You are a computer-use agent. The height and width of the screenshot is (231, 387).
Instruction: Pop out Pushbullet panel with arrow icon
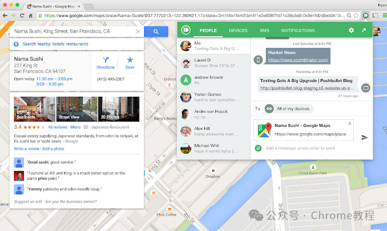click(x=364, y=30)
